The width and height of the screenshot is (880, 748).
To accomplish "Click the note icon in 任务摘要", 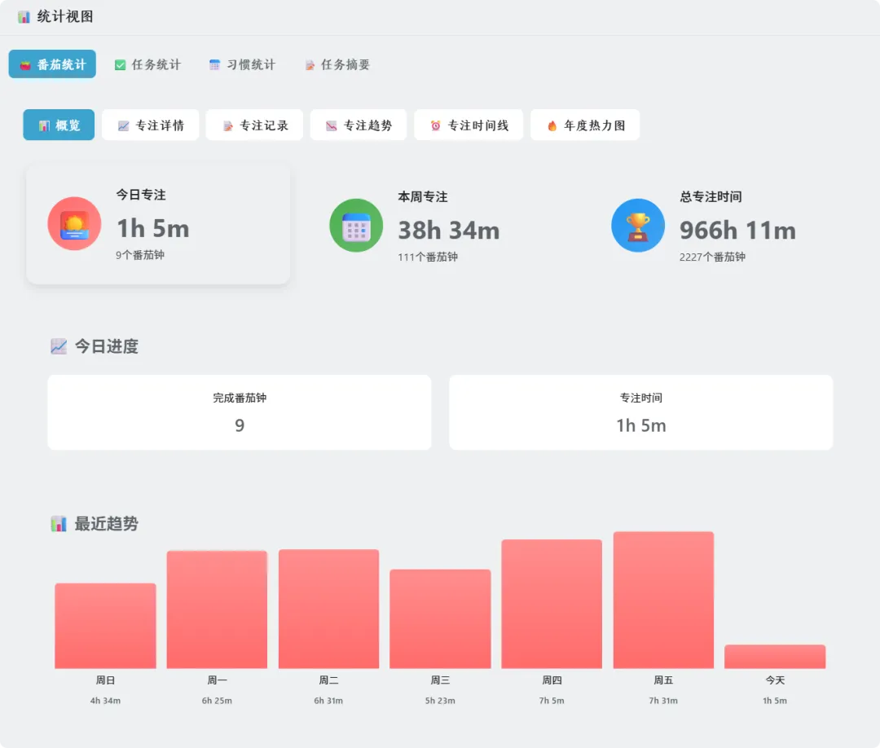I will tap(310, 65).
